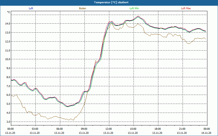Click the 12,0 value on the y-axis
This screenshot has width=218, height=136.
point(8,42)
